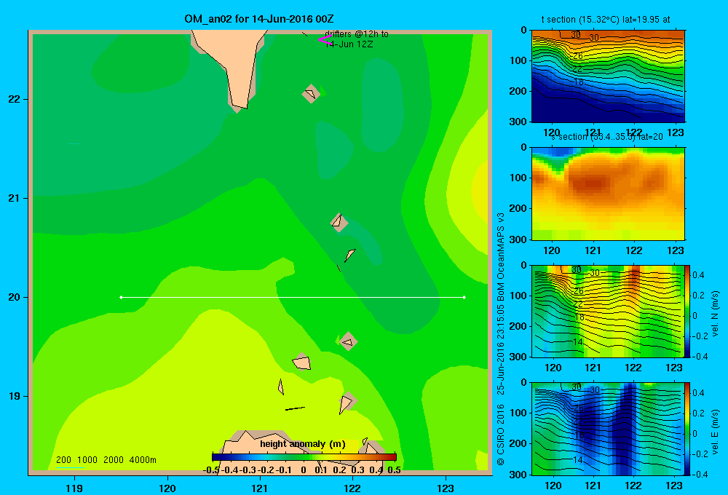Image resolution: width=728 pixels, height=495 pixels.
Task: Open the northward velocity section plot
Action: 608,311
